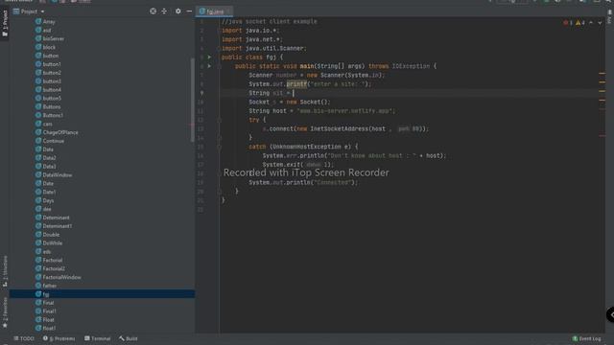Screen dimensions: 614x345
Task: Open the Project panel settings gear
Action: 178,11
